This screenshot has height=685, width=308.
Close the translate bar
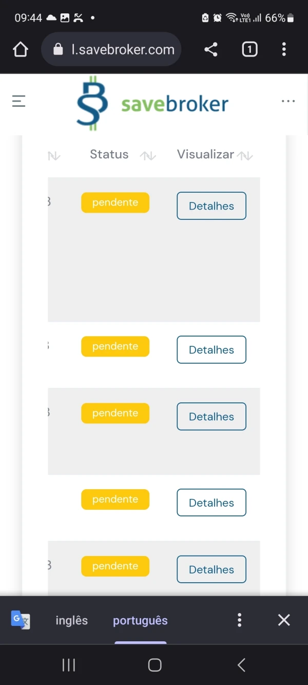pos(284,620)
